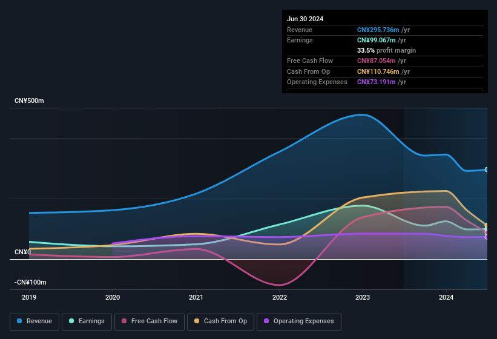The image size is (497, 339).
Task: Click the orange Cash From Op end-point marker
Action: [487, 226]
